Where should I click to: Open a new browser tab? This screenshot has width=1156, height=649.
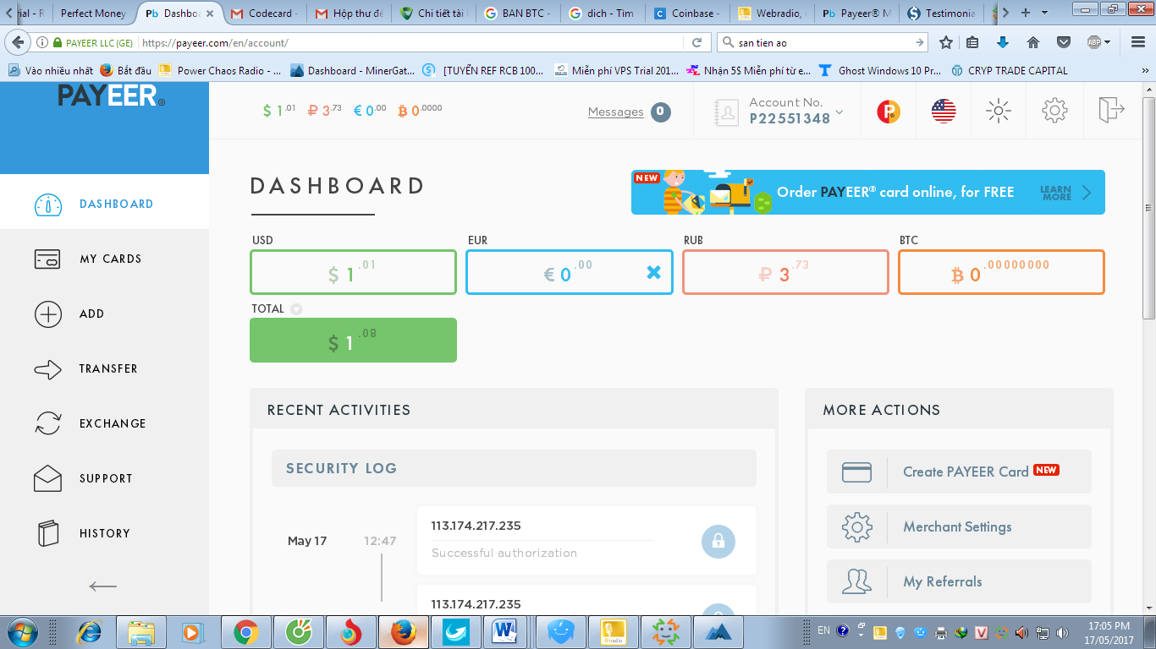[x=1026, y=13]
